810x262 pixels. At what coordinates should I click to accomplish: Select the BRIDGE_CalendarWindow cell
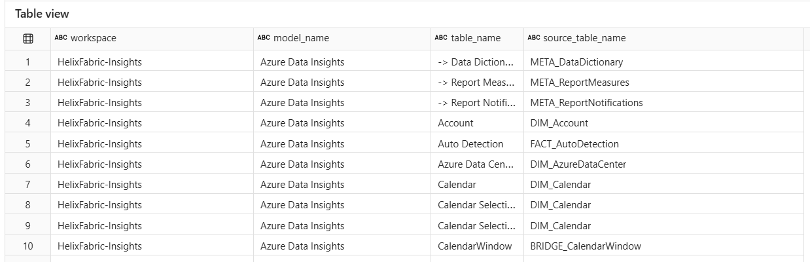tap(586, 246)
